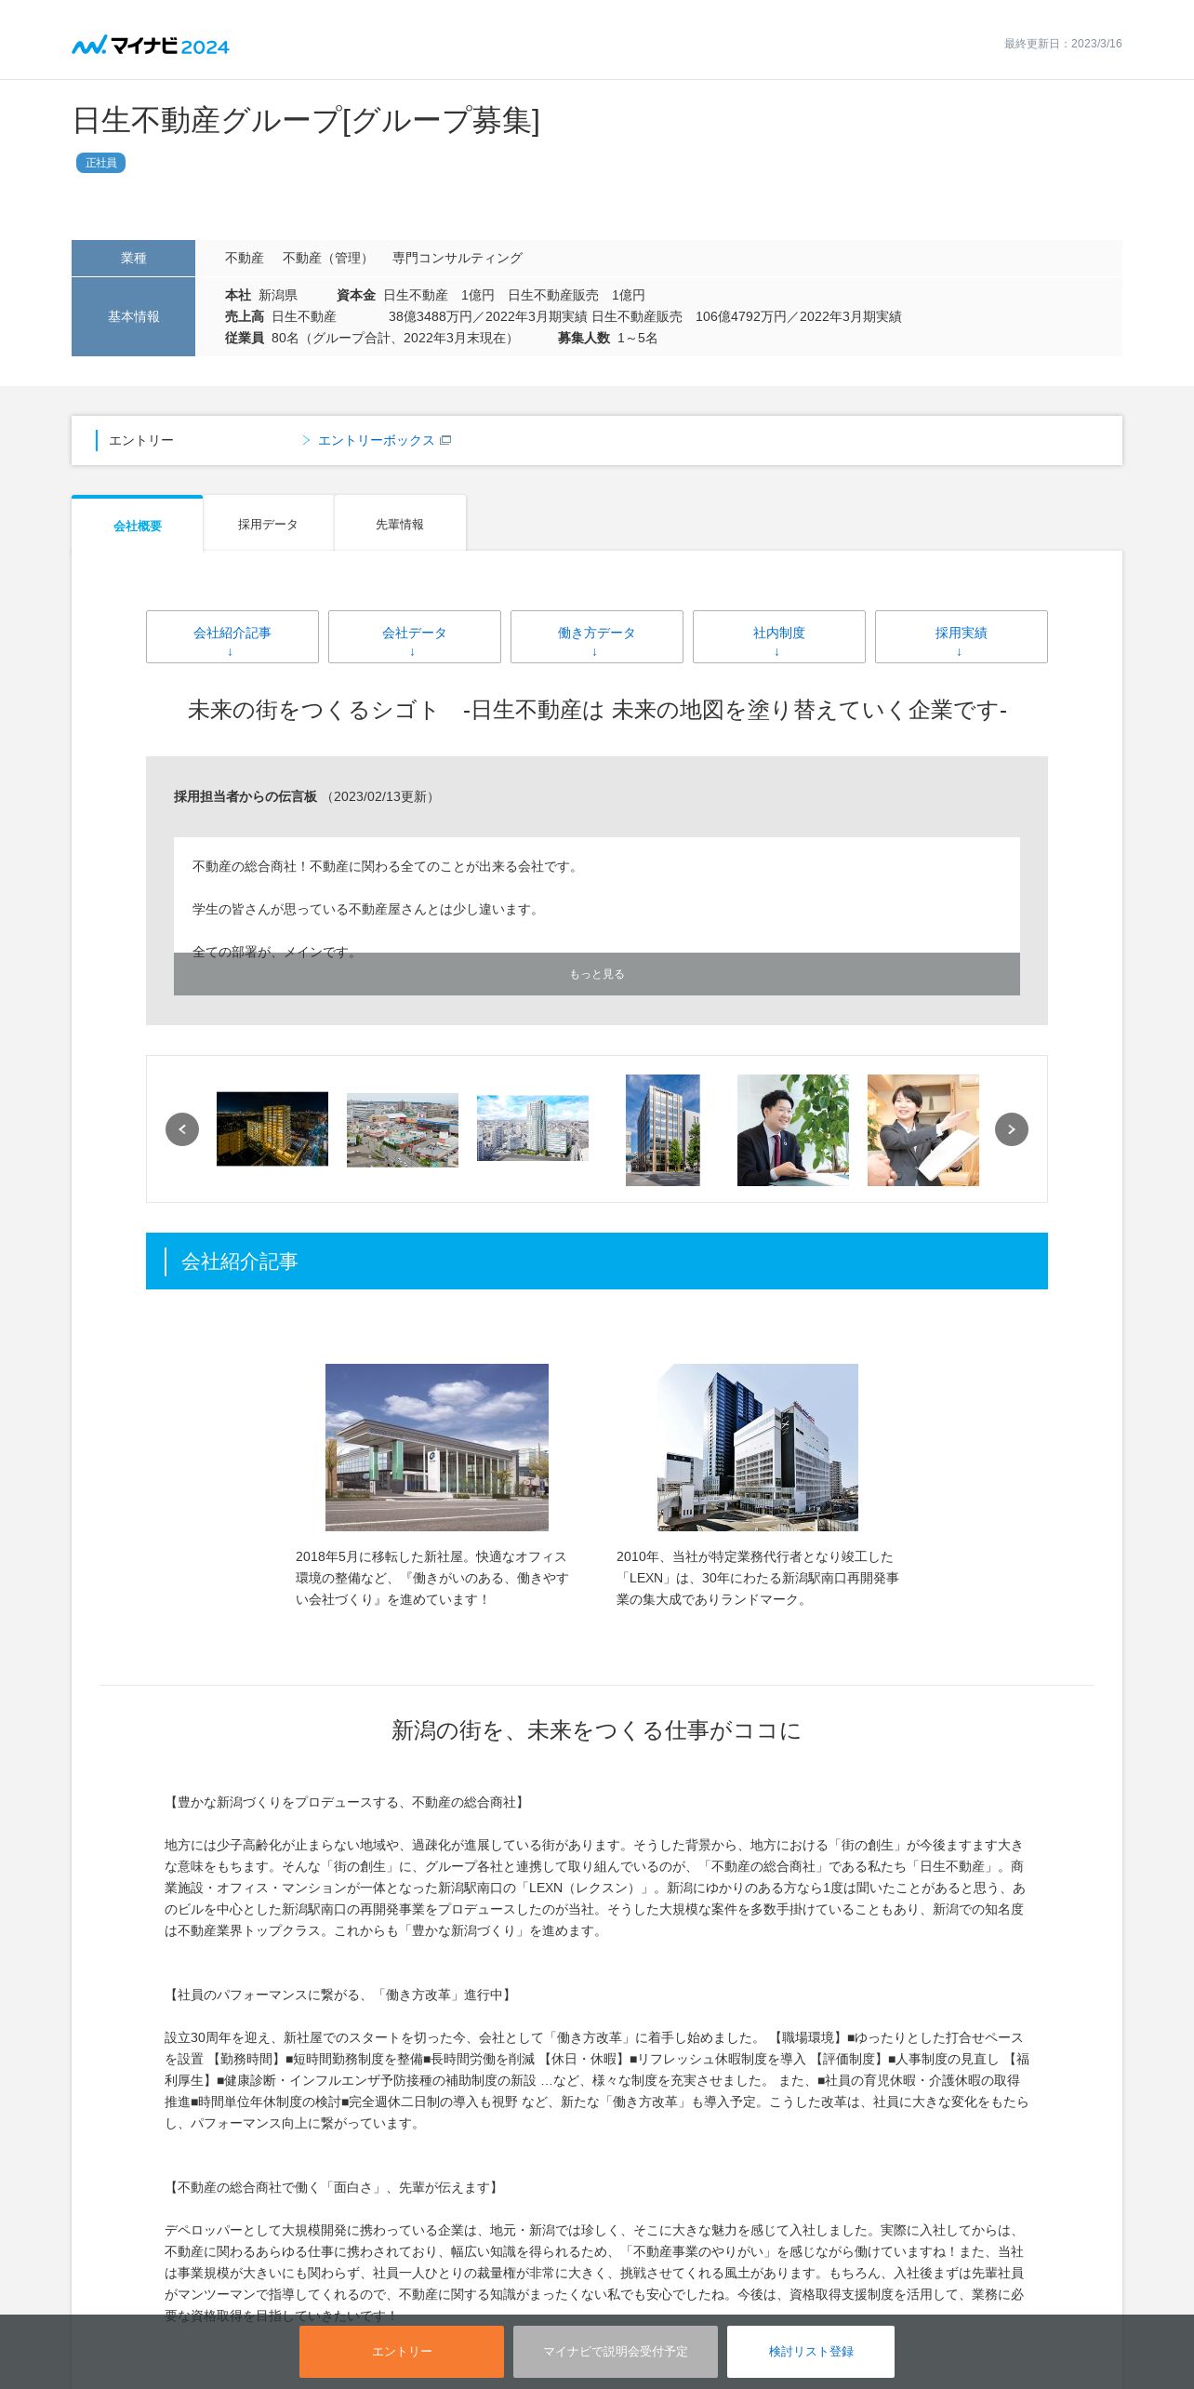Screen dimensions: 1194x2389
Task: Click 専門コンサルティング industry text
Action: (458, 258)
